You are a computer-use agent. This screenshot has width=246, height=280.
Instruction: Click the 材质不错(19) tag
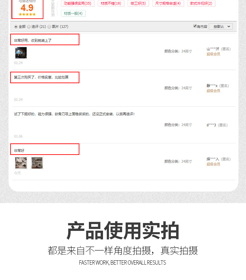pos(111,3)
